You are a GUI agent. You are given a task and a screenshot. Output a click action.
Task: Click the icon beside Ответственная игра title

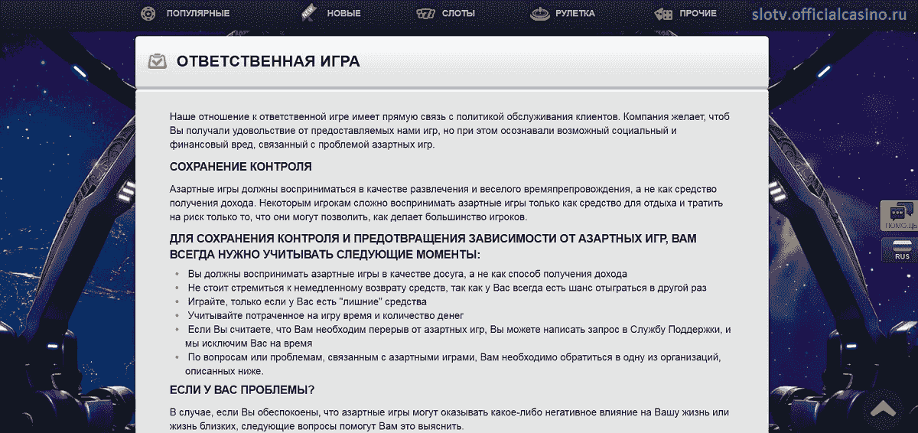[158, 62]
